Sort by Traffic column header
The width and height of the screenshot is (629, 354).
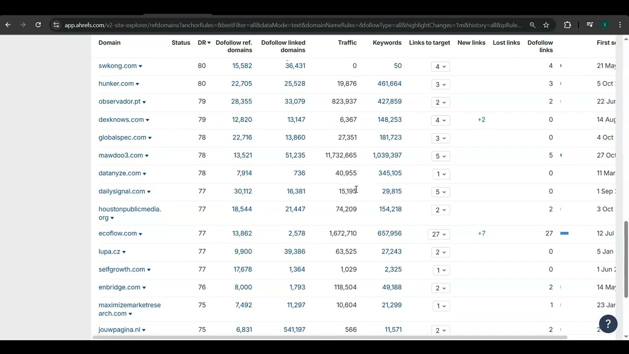pyautogui.click(x=347, y=43)
